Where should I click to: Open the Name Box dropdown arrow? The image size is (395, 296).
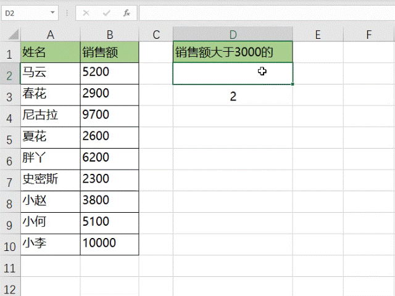point(52,12)
